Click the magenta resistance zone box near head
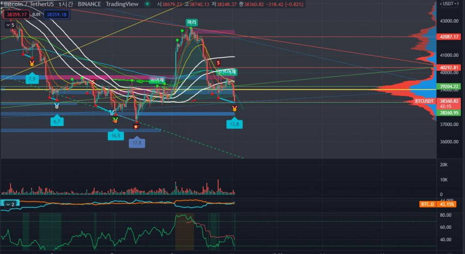 tap(214, 31)
